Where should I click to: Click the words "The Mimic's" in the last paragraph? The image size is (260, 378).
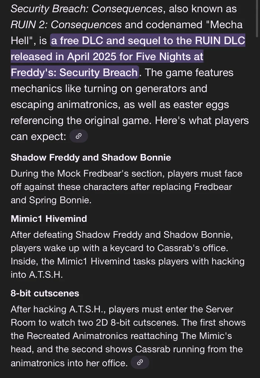[206, 336]
